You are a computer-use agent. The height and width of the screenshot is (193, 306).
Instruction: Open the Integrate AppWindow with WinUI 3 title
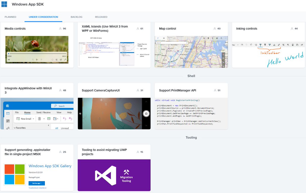click(x=28, y=90)
